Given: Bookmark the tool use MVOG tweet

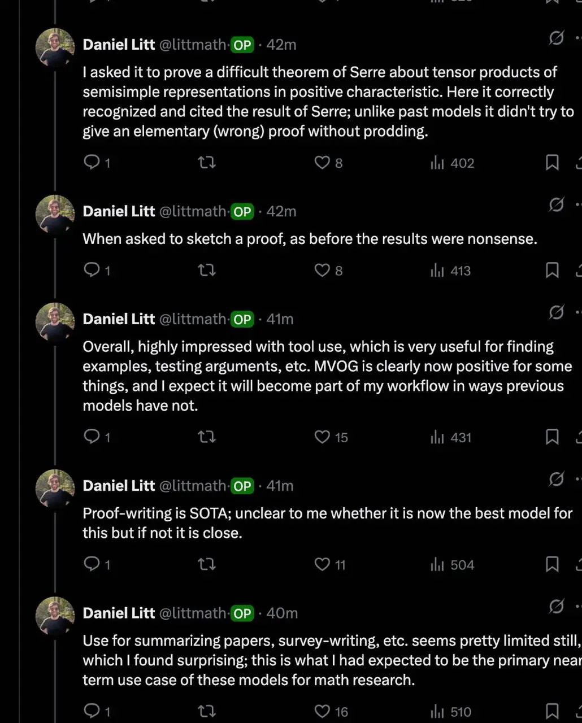Looking at the screenshot, I should coord(551,437).
